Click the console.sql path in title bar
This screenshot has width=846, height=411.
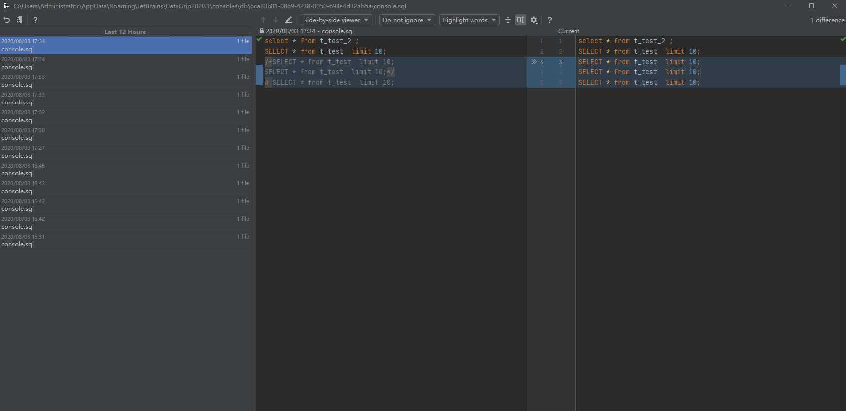pyautogui.click(x=210, y=6)
